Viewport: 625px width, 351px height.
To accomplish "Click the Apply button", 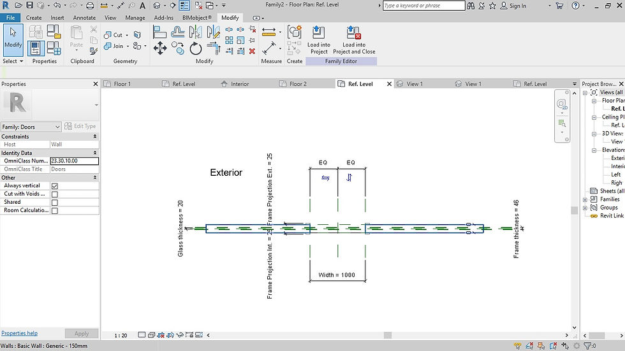I will (82, 334).
